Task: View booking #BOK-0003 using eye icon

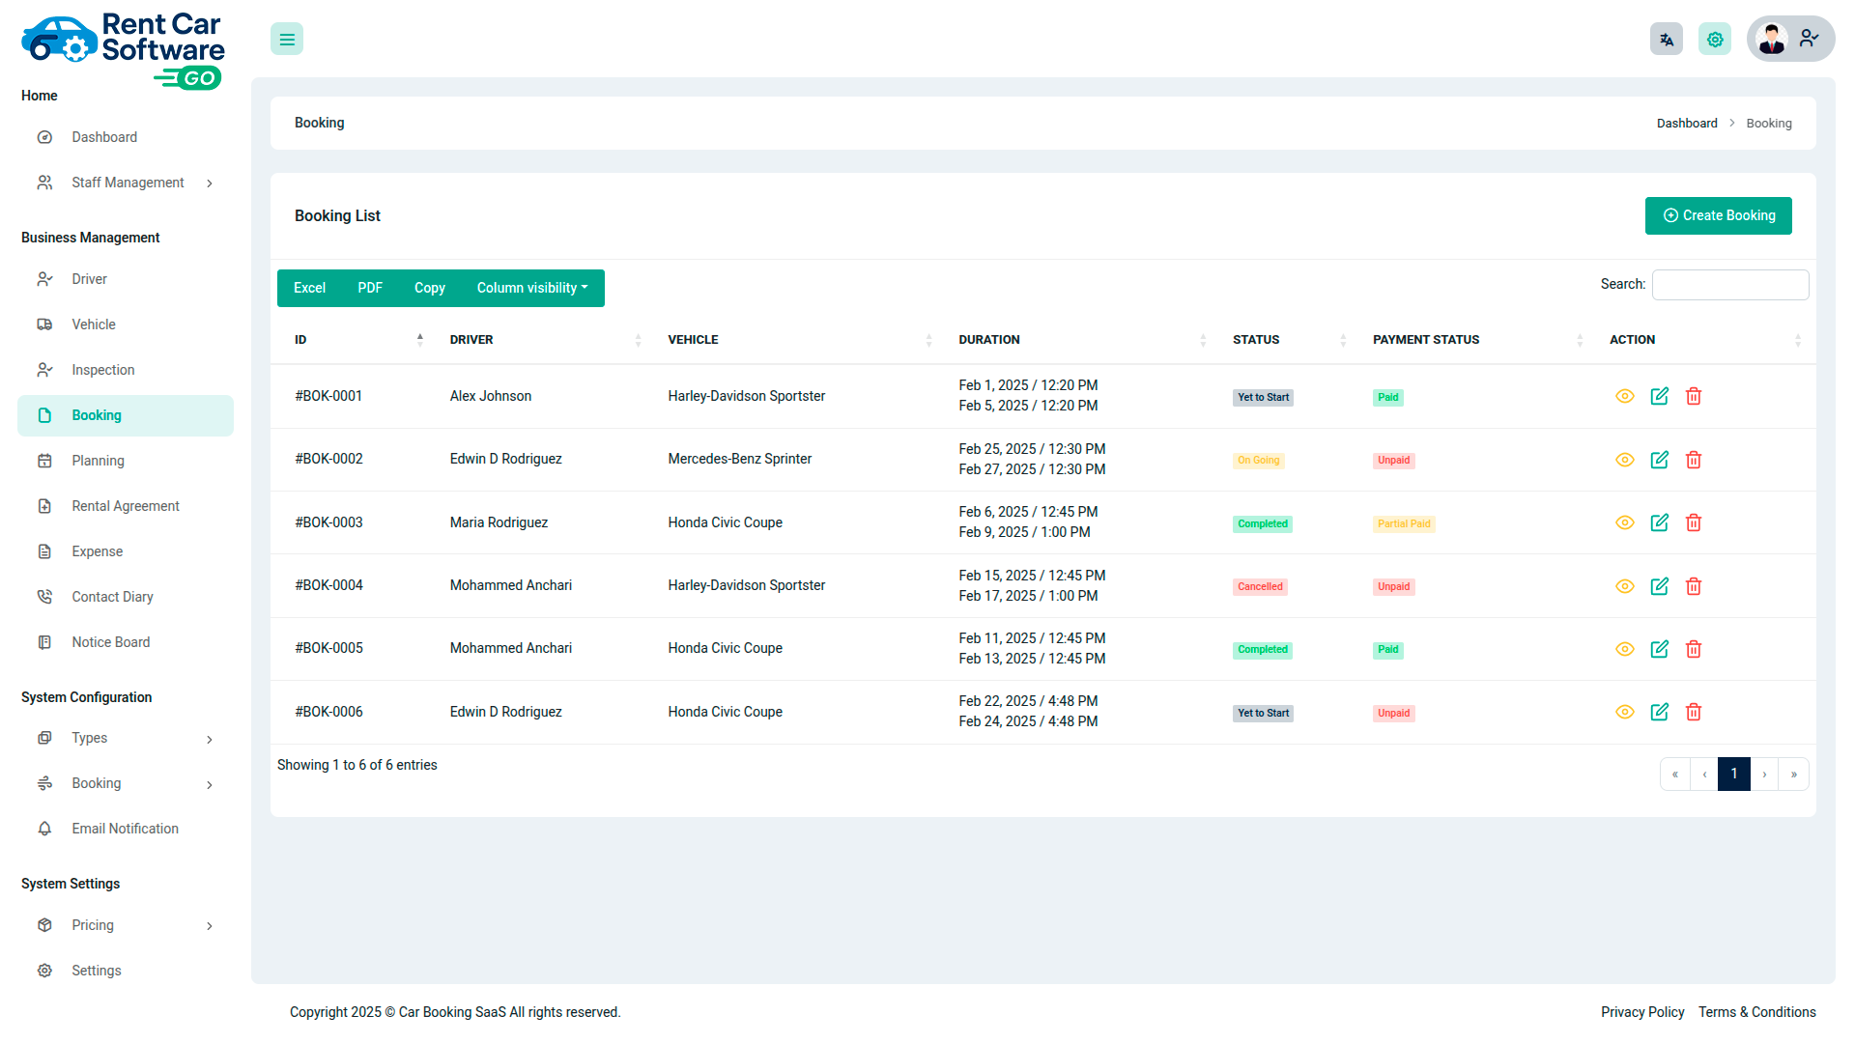Action: tap(1625, 522)
